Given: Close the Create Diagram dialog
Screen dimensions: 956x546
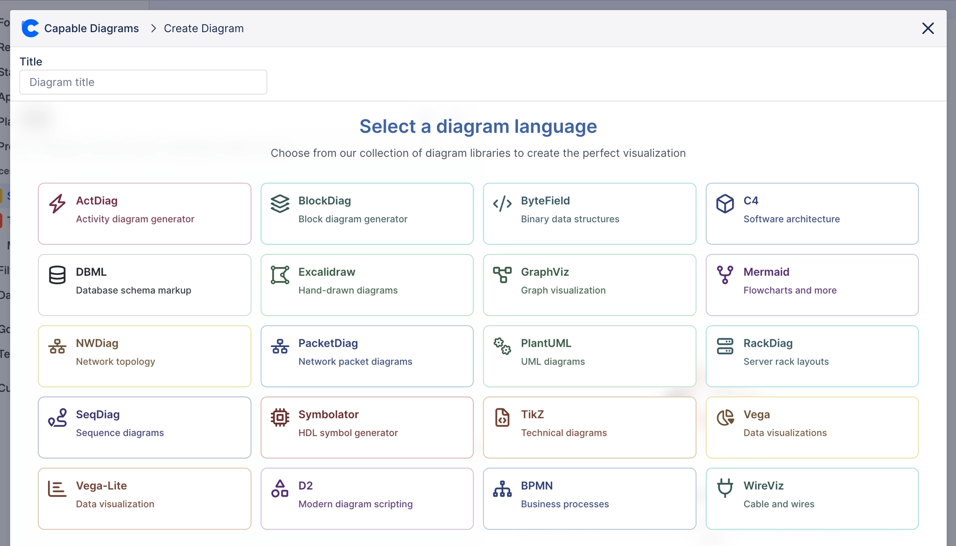Looking at the screenshot, I should coord(928,28).
